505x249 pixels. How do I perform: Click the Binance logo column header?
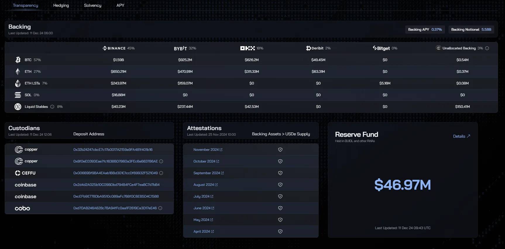point(114,48)
